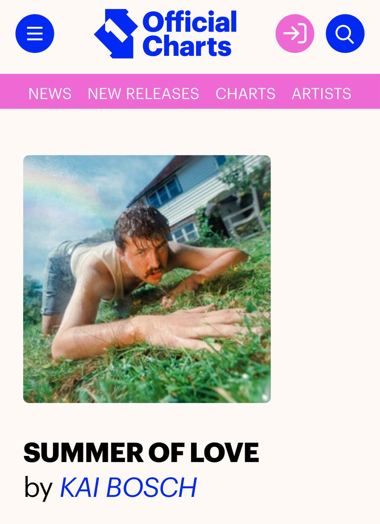Navigate to the Artists section
This screenshot has width=380, height=524.
click(x=322, y=93)
